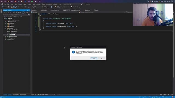Screen dimensions: 175x98
Task: Open the Help menu
Action: pos(60,4)
